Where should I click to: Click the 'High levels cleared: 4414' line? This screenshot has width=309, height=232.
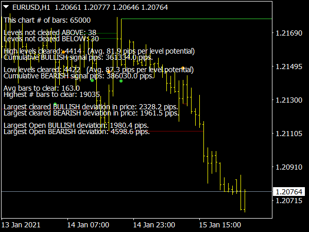[99, 51]
